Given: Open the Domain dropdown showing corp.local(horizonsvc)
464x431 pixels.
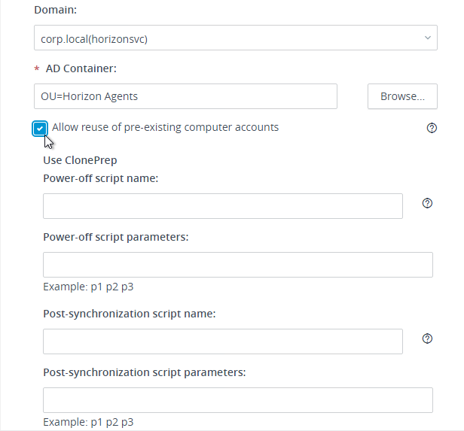Looking at the screenshot, I should pyautogui.click(x=236, y=38).
